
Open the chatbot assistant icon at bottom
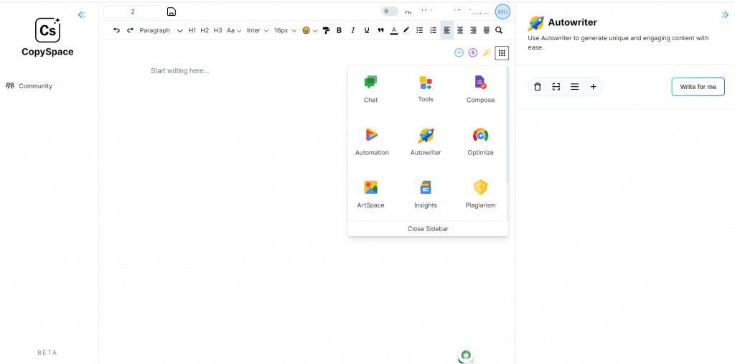tap(466, 355)
